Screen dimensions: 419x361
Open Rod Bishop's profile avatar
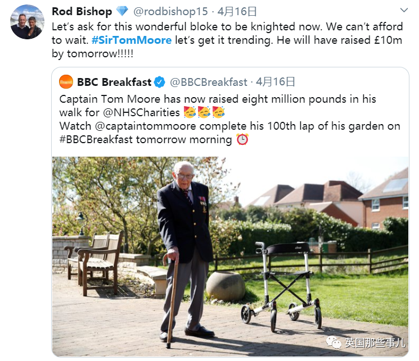[27, 22]
